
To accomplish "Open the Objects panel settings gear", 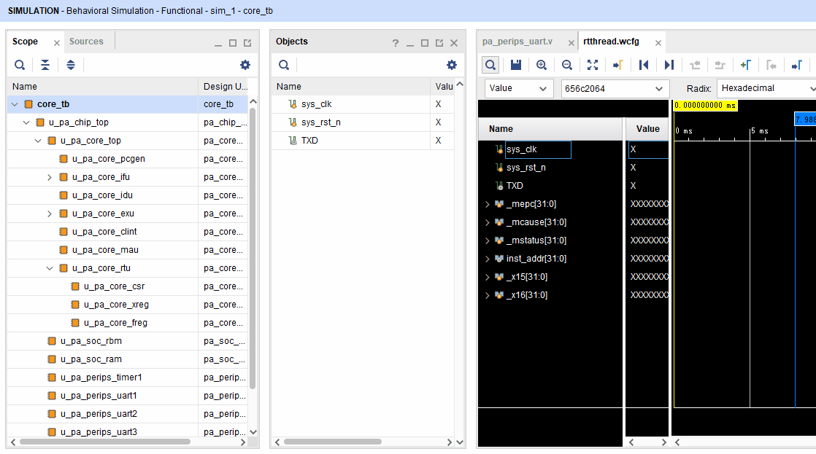I will (451, 65).
